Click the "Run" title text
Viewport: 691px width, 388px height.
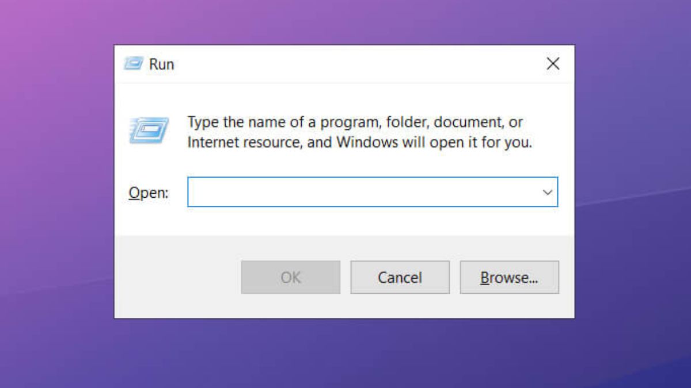[x=161, y=64]
